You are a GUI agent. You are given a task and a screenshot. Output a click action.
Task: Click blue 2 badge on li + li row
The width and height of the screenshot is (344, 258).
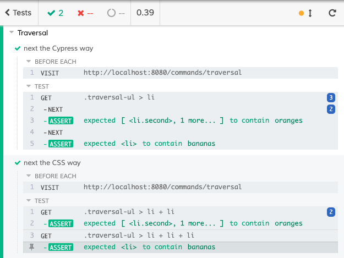331,212
